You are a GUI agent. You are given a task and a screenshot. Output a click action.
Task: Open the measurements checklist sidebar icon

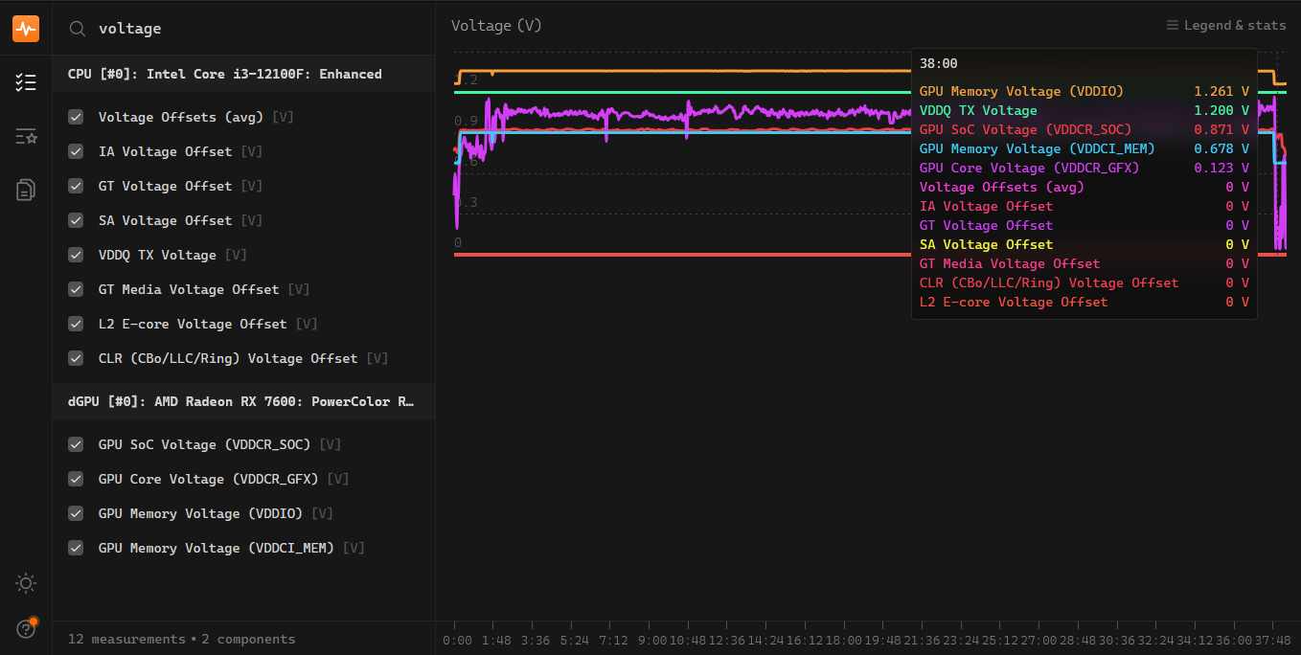pyautogui.click(x=26, y=82)
